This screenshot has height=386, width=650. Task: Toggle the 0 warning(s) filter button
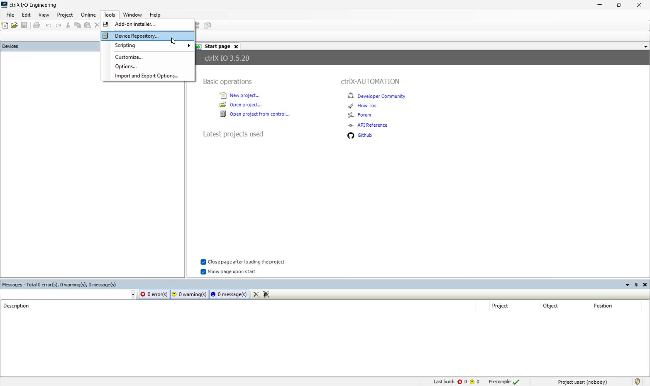[189, 295]
